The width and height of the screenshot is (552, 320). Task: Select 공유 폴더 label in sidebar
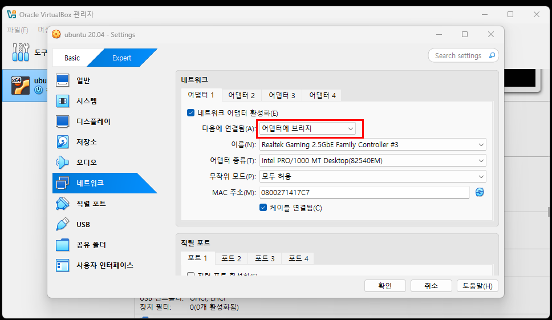click(x=91, y=245)
